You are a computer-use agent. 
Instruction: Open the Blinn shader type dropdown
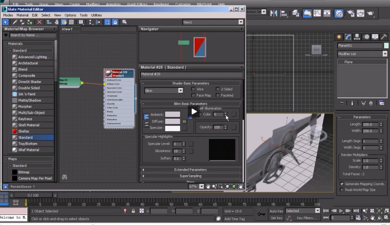(x=164, y=91)
